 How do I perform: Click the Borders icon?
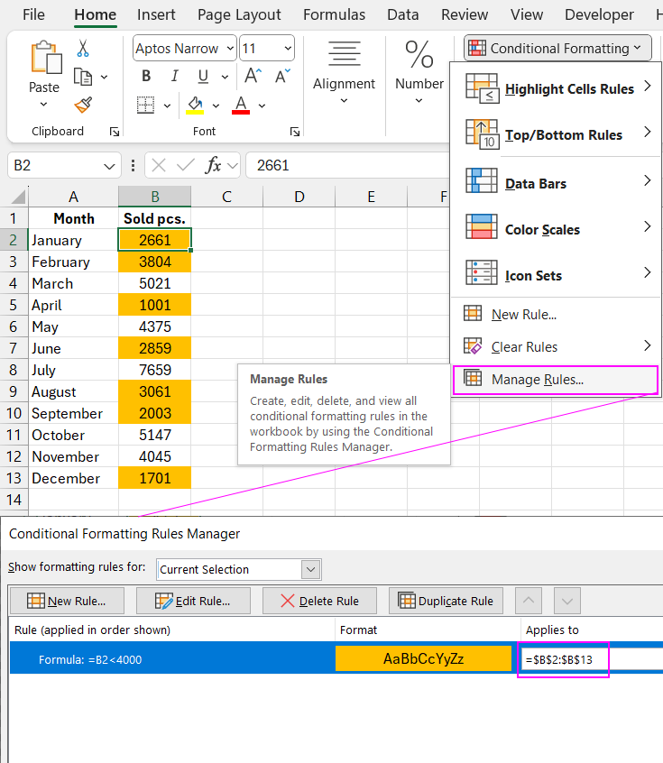point(145,106)
